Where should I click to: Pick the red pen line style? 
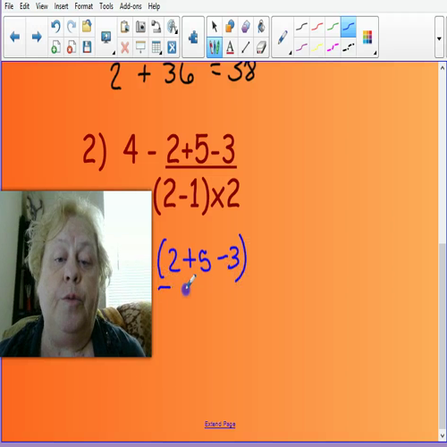coord(317,27)
